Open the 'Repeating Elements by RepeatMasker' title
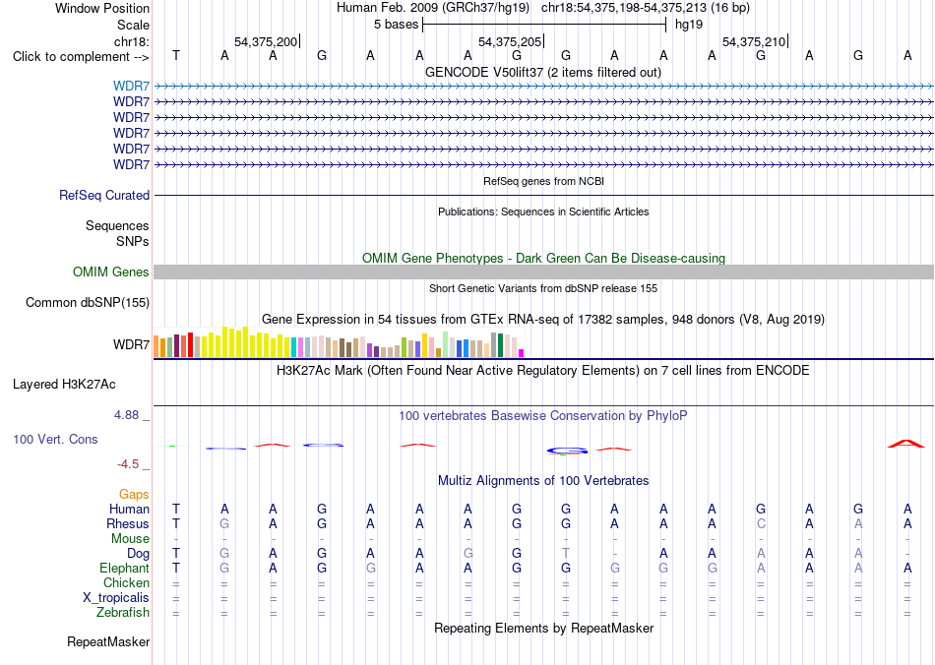 [543, 628]
